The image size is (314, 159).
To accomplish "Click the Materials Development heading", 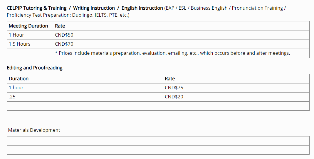I will 34,130.
